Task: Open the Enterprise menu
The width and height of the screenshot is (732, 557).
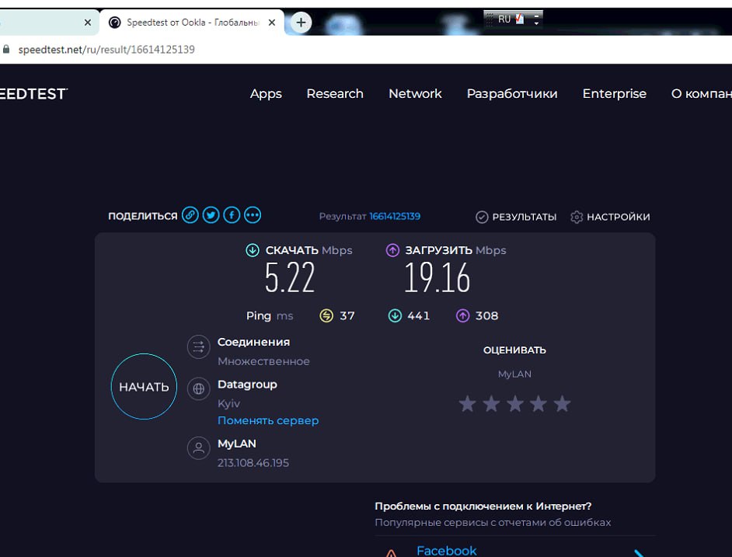Action: tap(615, 94)
